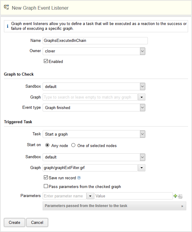Click the blue info icon in the description box
The image size is (192, 232).
[x=8, y=26]
